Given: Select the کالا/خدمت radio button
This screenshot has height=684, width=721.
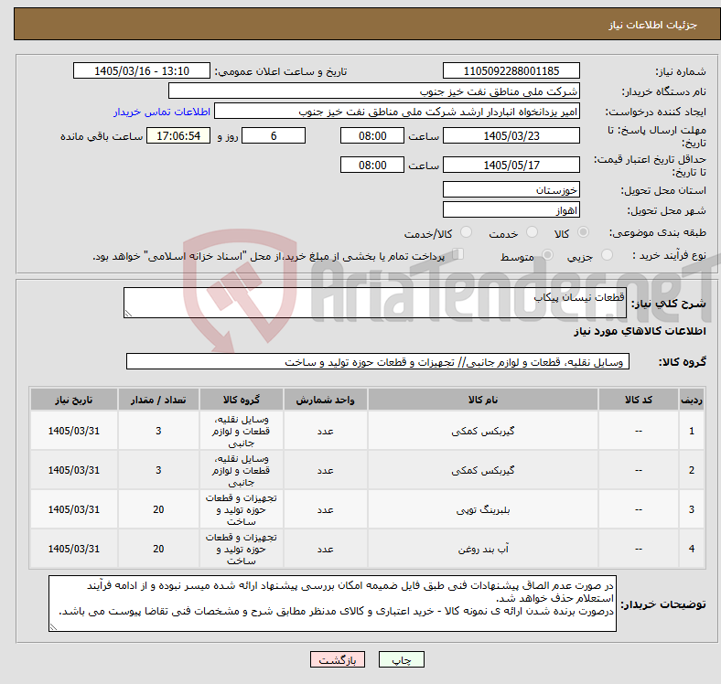Looking at the screenshot, I should (x=467, y=232).
